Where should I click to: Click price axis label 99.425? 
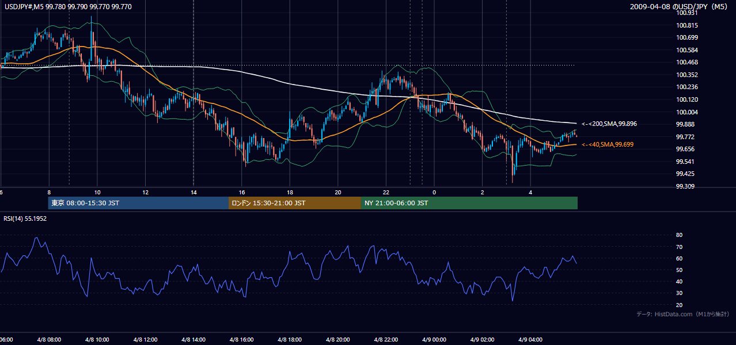pyautogui.click(x=685, y=174)
